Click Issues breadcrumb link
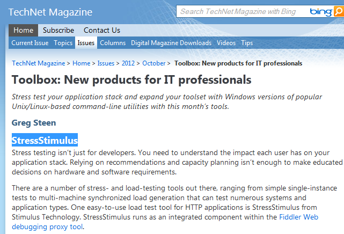344x234 pixels. [x=106, y=63]
